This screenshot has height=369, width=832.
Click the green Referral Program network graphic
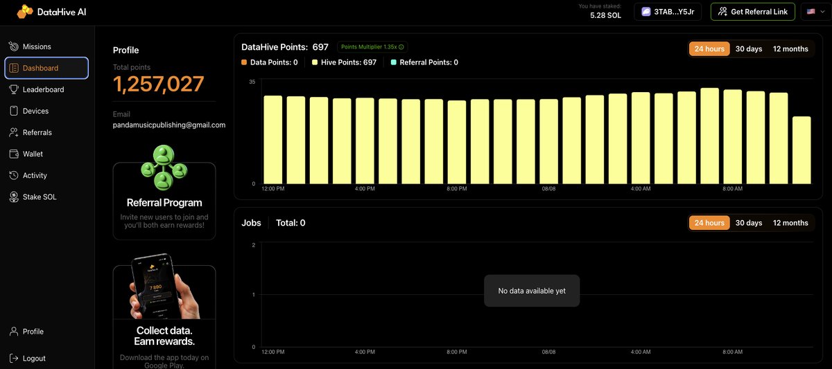(164, 168)
